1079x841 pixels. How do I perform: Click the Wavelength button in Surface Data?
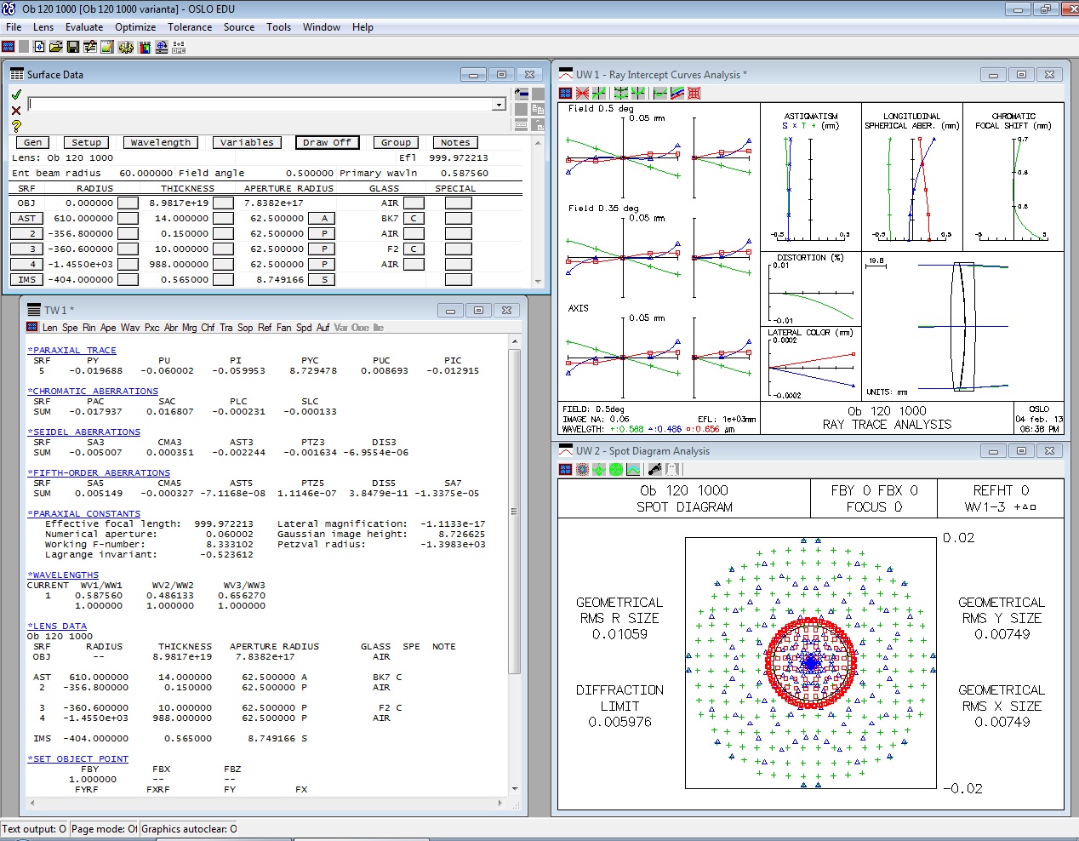(x=161, y=142)
